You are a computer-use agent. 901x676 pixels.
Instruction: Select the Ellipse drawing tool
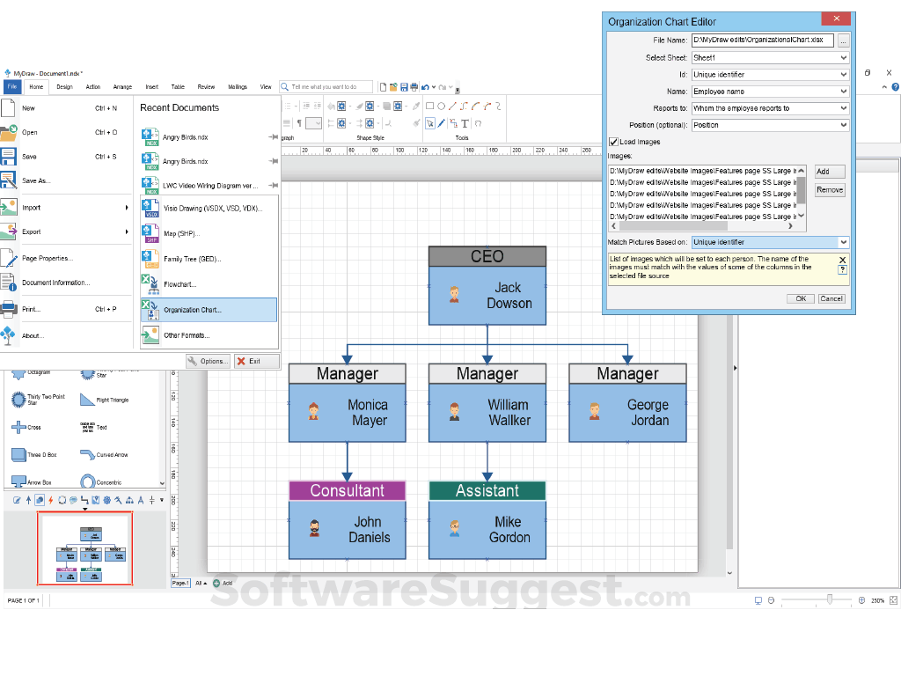pos(442,106)
